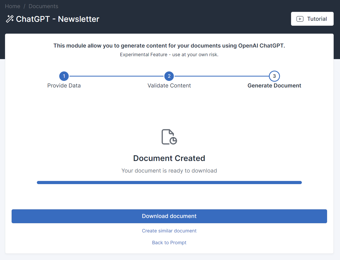Click the document-with-clock icon above Document Created

169,137
